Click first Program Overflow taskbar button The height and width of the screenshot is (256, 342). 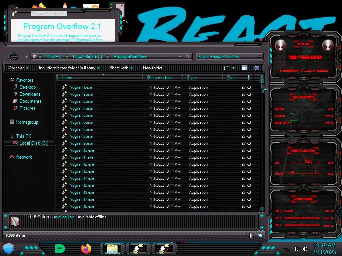click(x=138, y=249)
